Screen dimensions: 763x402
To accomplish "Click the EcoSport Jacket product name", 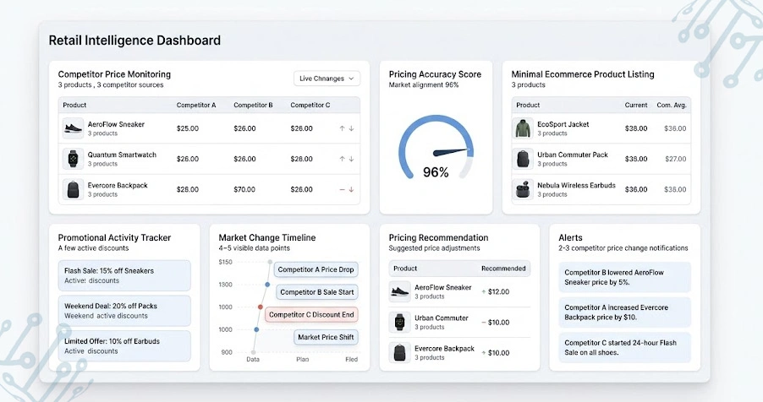I will pyautogui.click(x=563, y=124).
